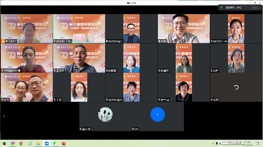Click the Windows Start button
This screenshot has height=147, width=263.
(x=4, y=143)
